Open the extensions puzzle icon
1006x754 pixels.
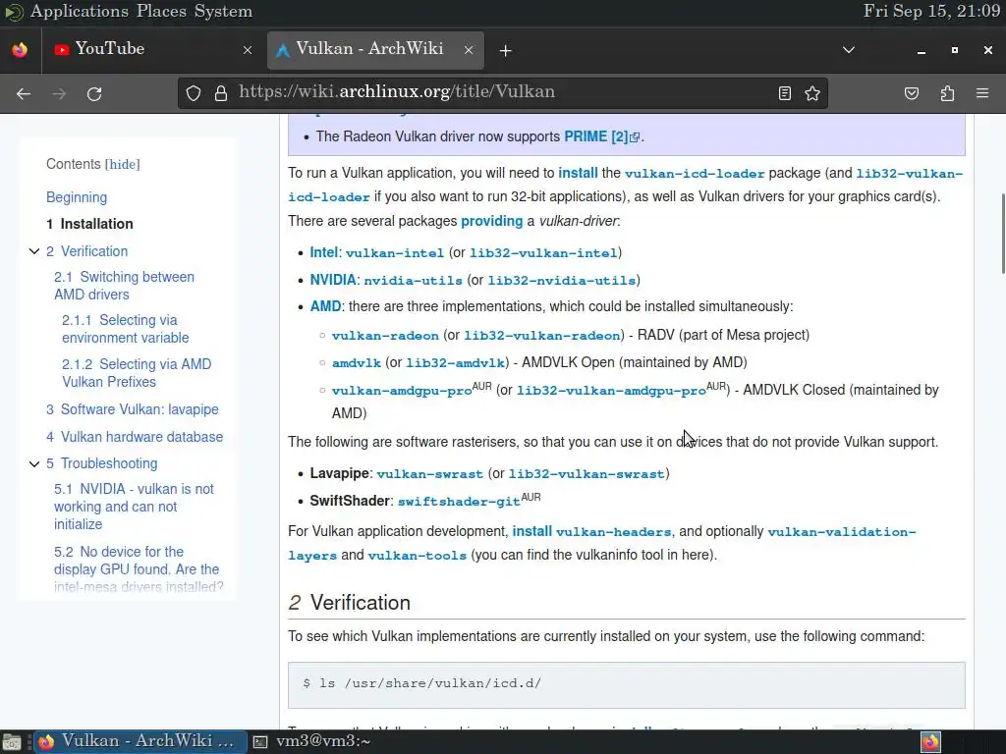(x=947, y=93)
